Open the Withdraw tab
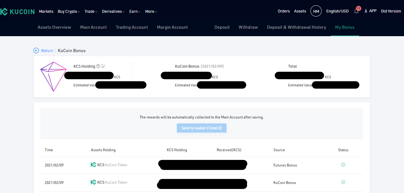Screen dimensions: 404x193 tap(248, 27)
